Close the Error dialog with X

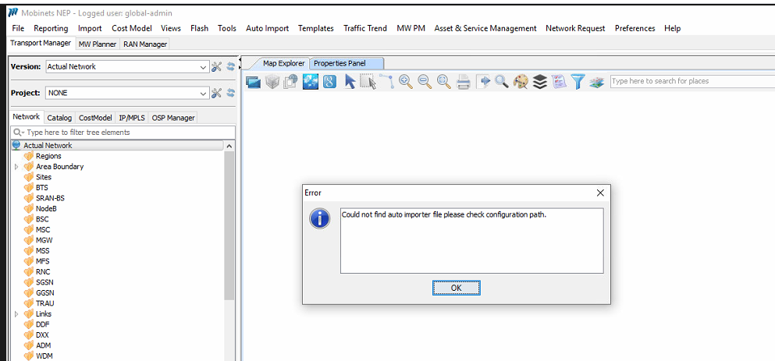[x=600, y=193]
